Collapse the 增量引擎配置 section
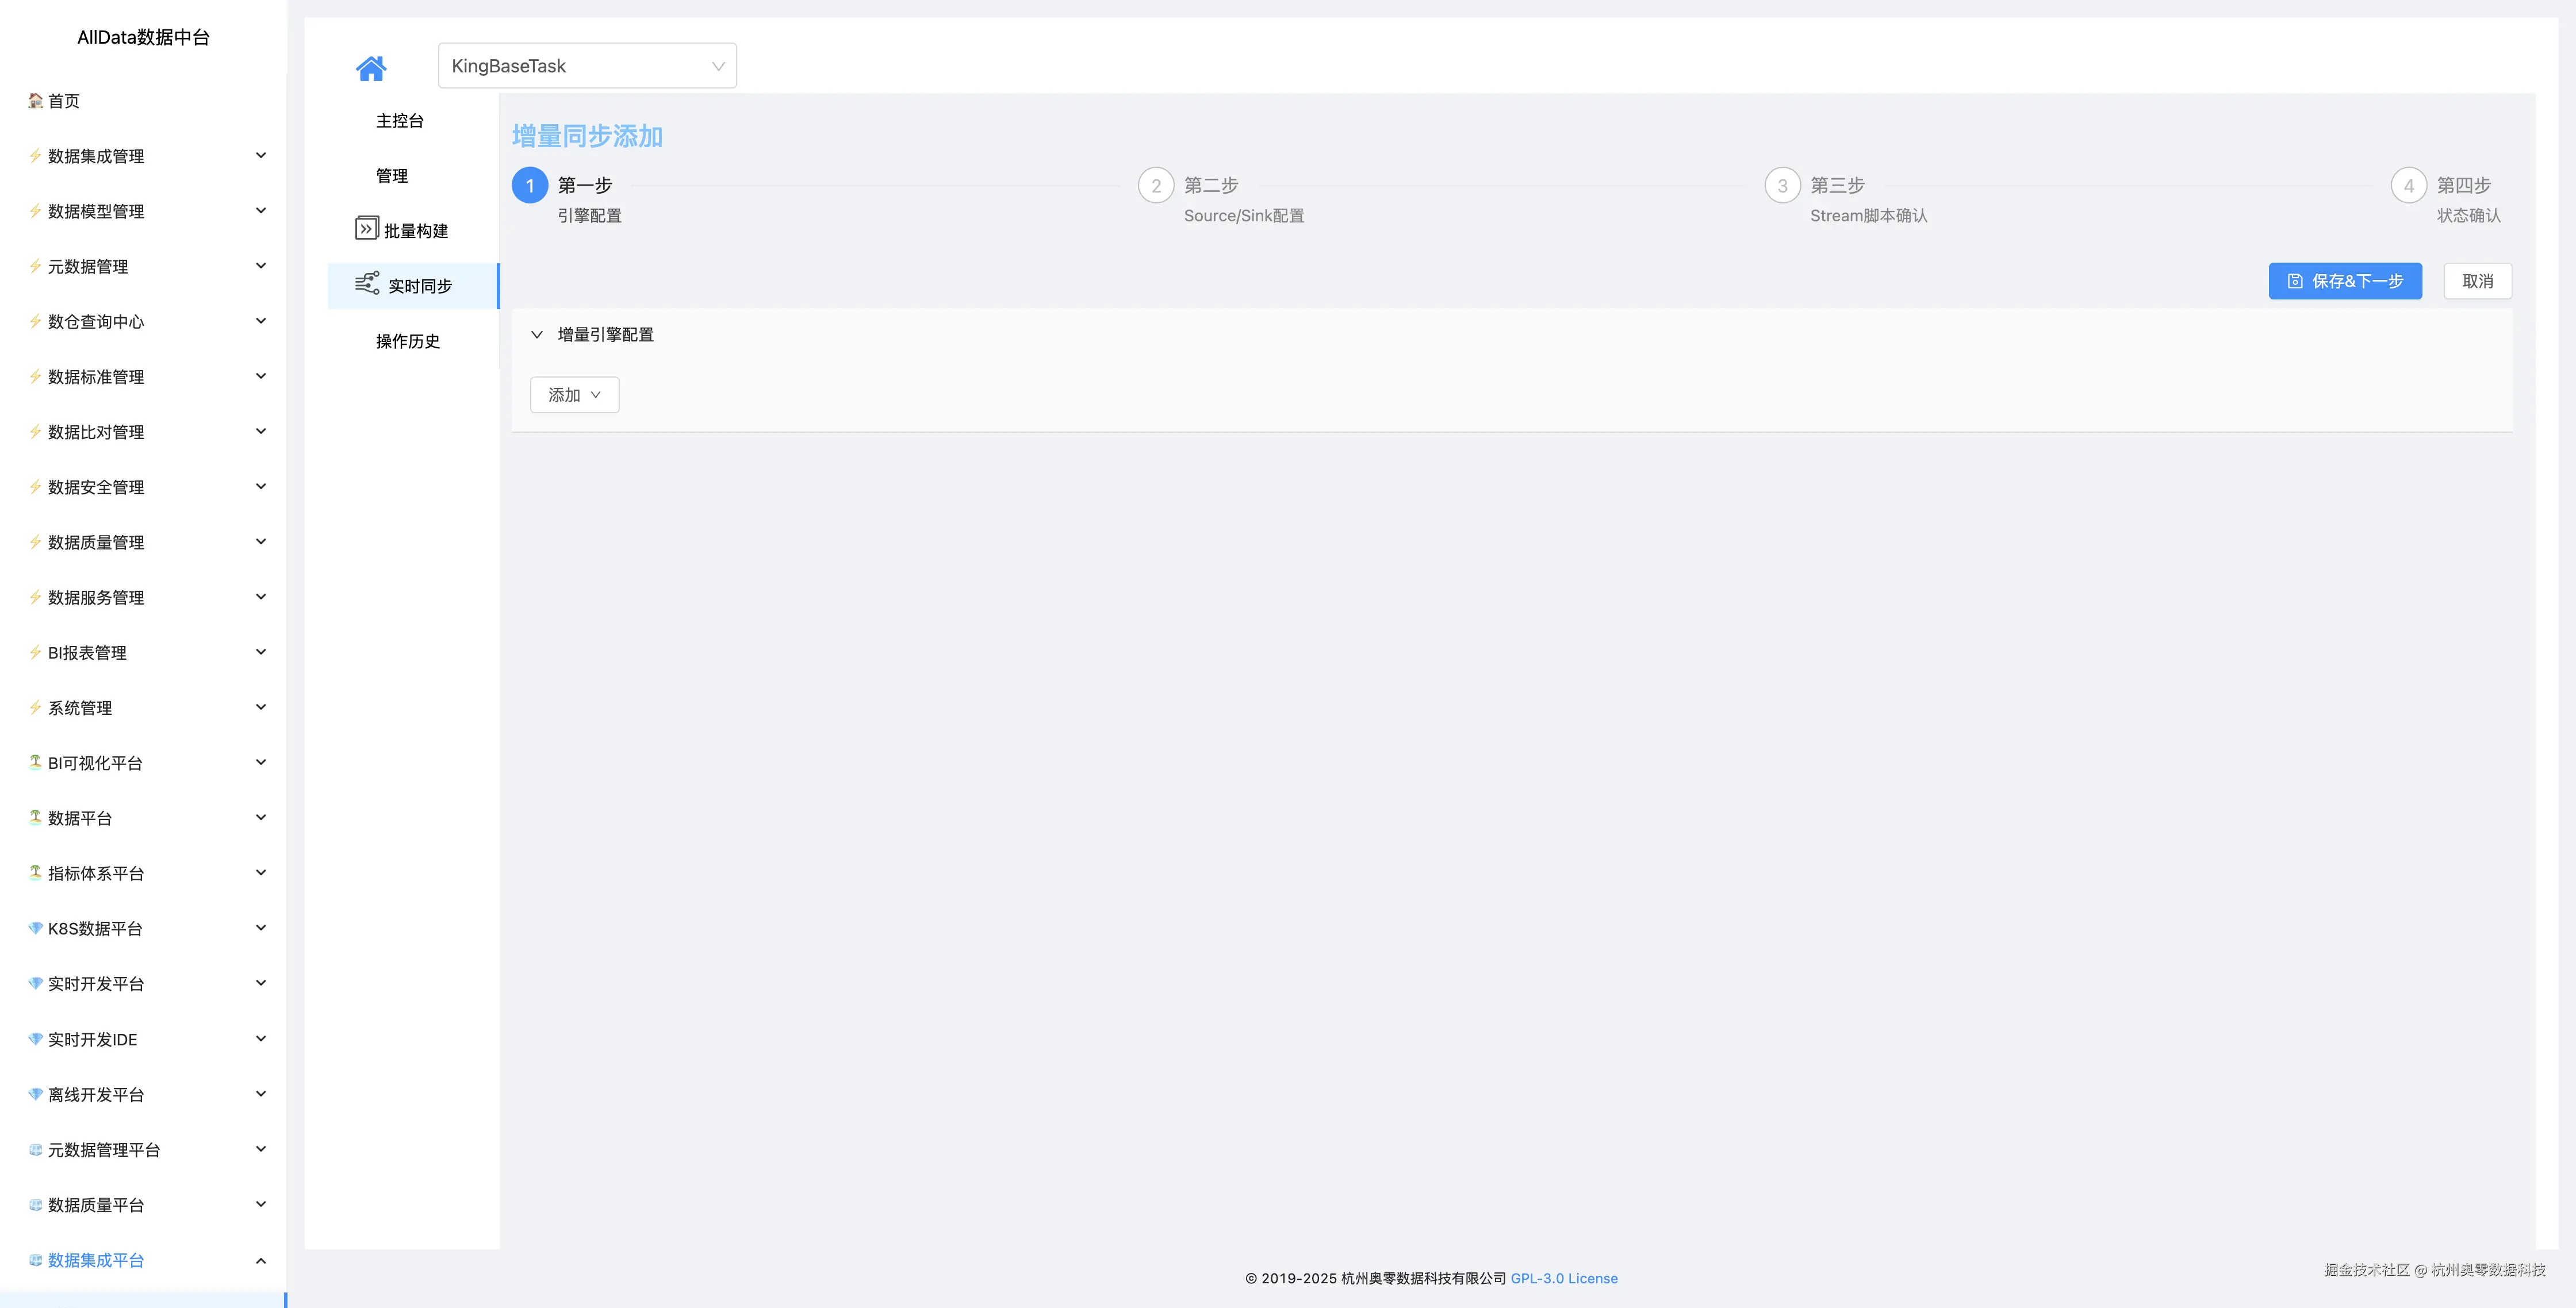 click(x=537, y=334)
